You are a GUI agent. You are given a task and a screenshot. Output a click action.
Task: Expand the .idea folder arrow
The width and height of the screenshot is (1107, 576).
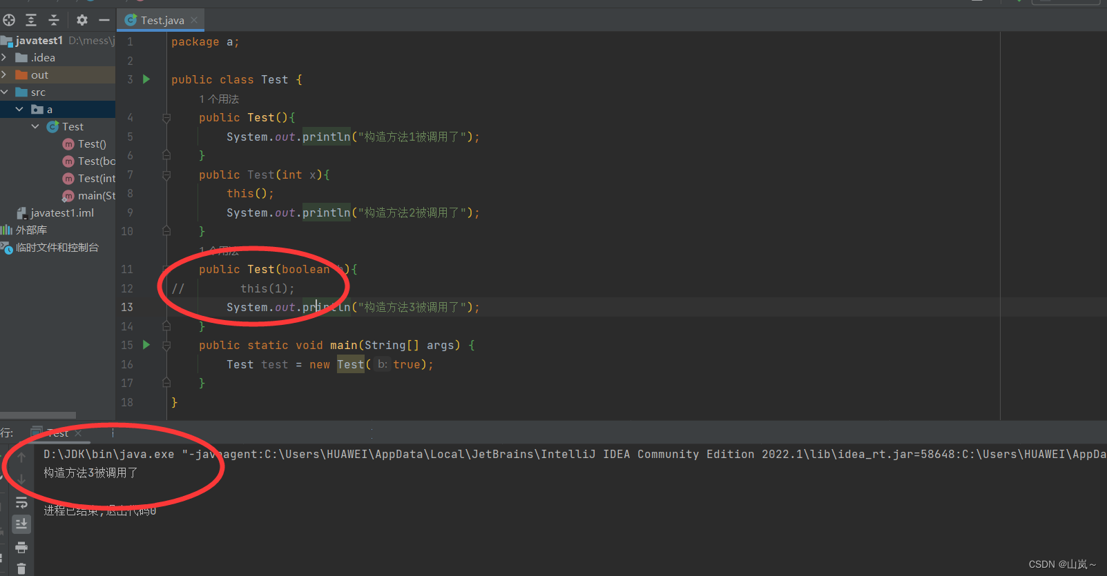4,57
